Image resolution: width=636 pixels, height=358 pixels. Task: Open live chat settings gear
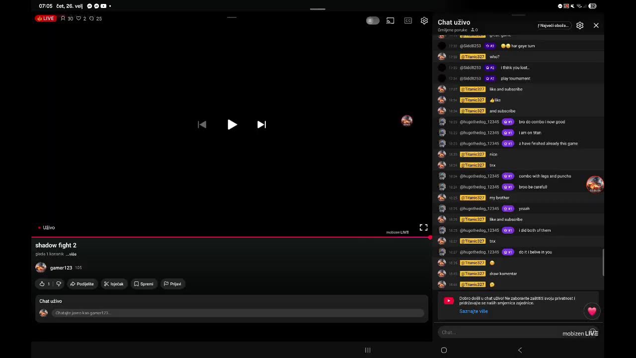pyautogui.click(x=580, y=25)
